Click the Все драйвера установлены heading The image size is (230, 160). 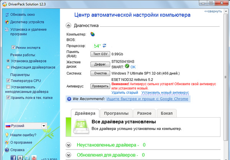124,122
